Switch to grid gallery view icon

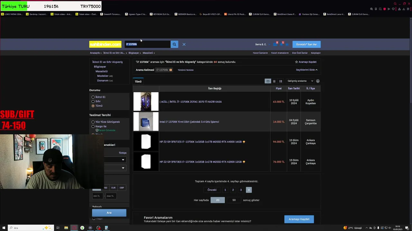(x=281, y=81)
